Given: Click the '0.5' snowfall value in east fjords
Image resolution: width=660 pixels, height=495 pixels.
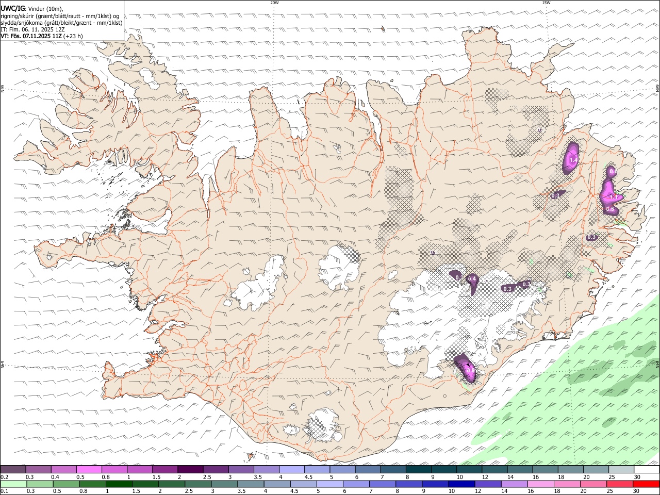Looking at the screenshot, I should tap(610, 209).
